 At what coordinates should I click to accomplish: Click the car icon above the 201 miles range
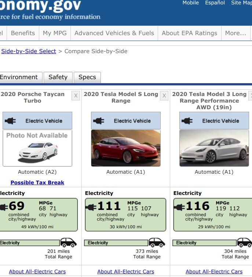tap(69, 243)
